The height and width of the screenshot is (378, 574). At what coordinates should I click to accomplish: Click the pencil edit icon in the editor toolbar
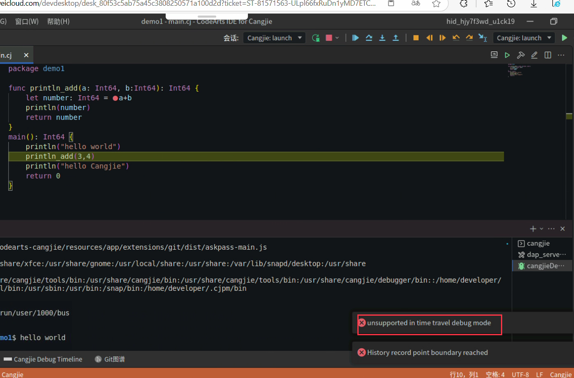click(x=534, y=55)
